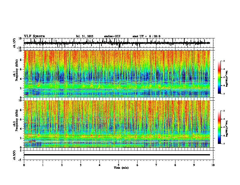
Task: Click the ch.2 PSD color bar
Action: coord(219,127)
